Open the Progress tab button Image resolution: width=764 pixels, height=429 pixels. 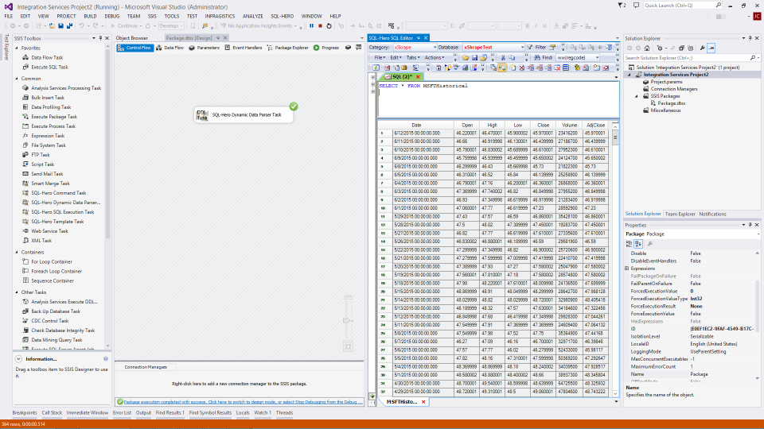pyautogui.click(x=326, y=48)
